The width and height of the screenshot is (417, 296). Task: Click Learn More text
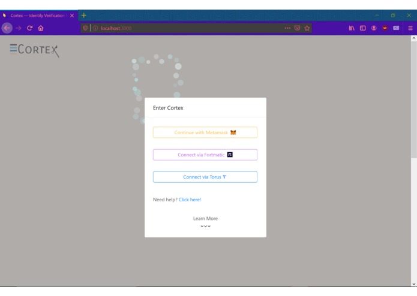pos(205,219)
